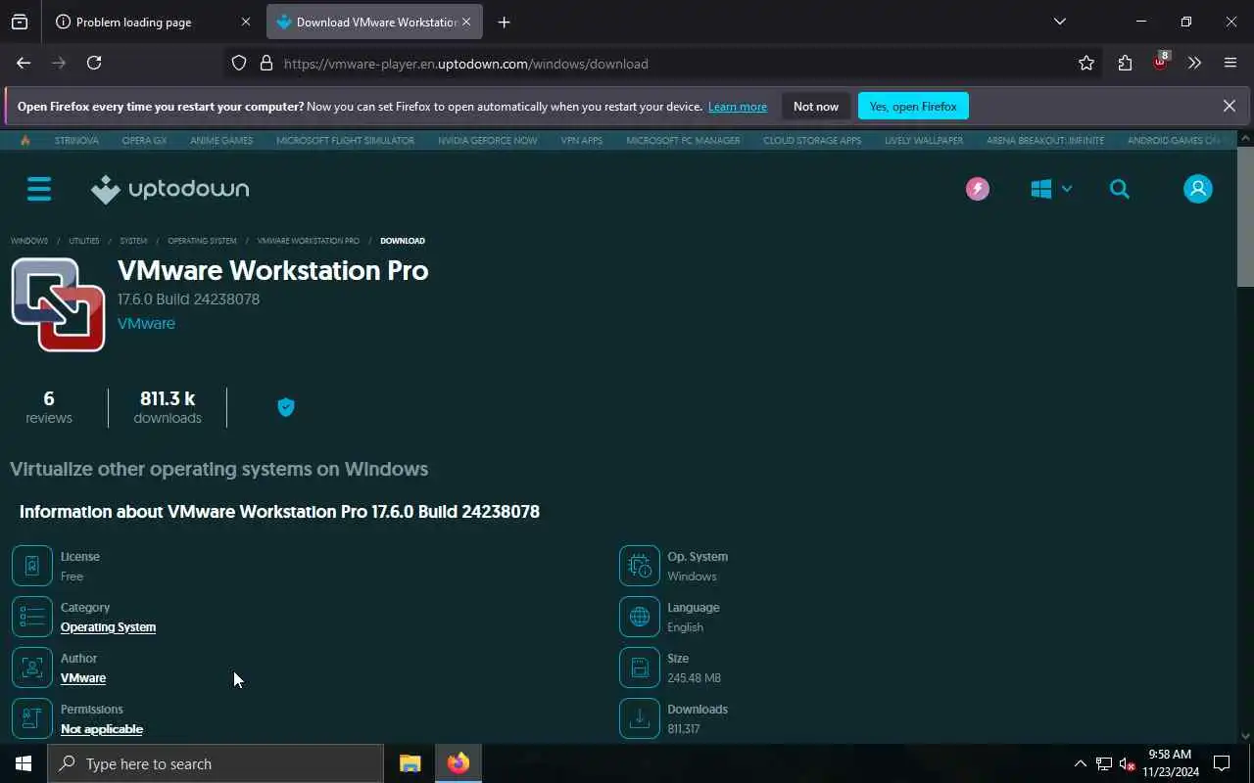
Task: Open the Uptodown hamburger menu
Action: [39, 189]
